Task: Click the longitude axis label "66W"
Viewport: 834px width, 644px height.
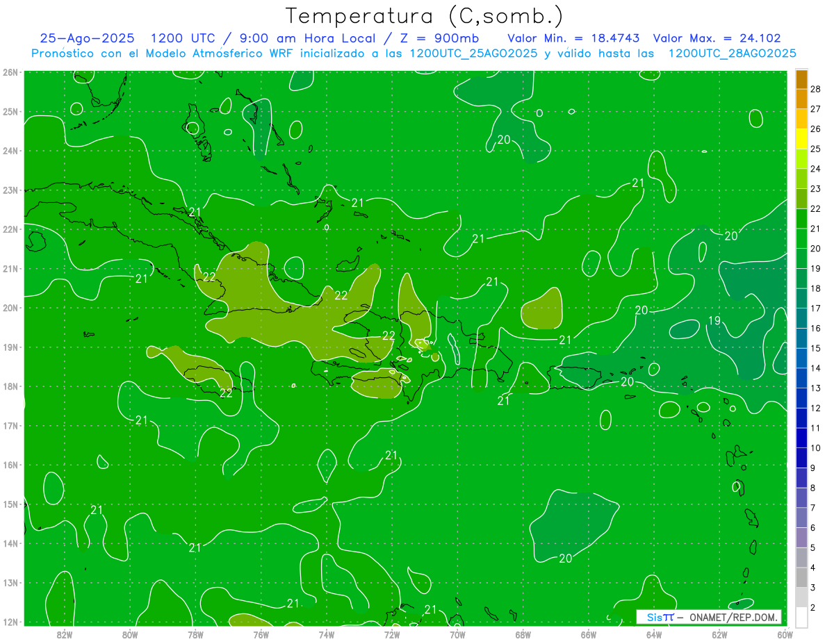Action: tap(589, 634)
